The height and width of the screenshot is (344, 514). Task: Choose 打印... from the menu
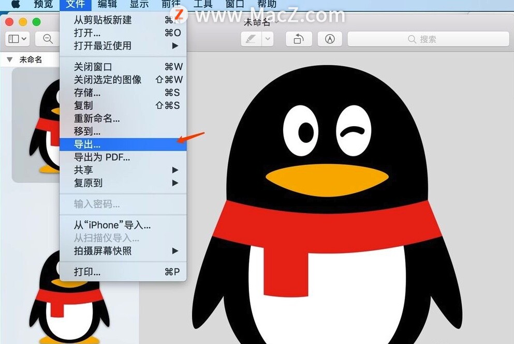point(123,272)
